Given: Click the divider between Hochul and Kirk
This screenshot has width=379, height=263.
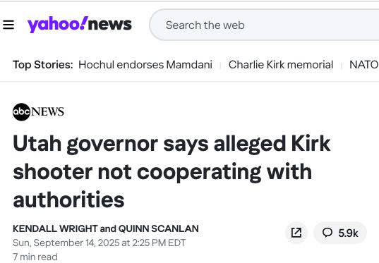Looking at the screenshot, I should point(220,66).
